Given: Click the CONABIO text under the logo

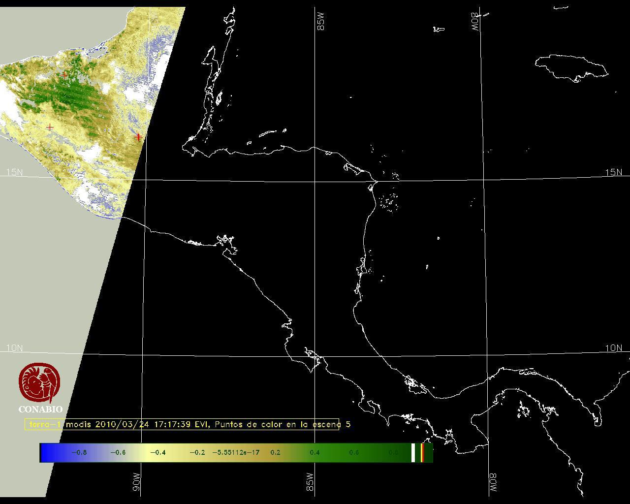Looking at the screenshot, I should pyautogui.click(x=40, y=409).
